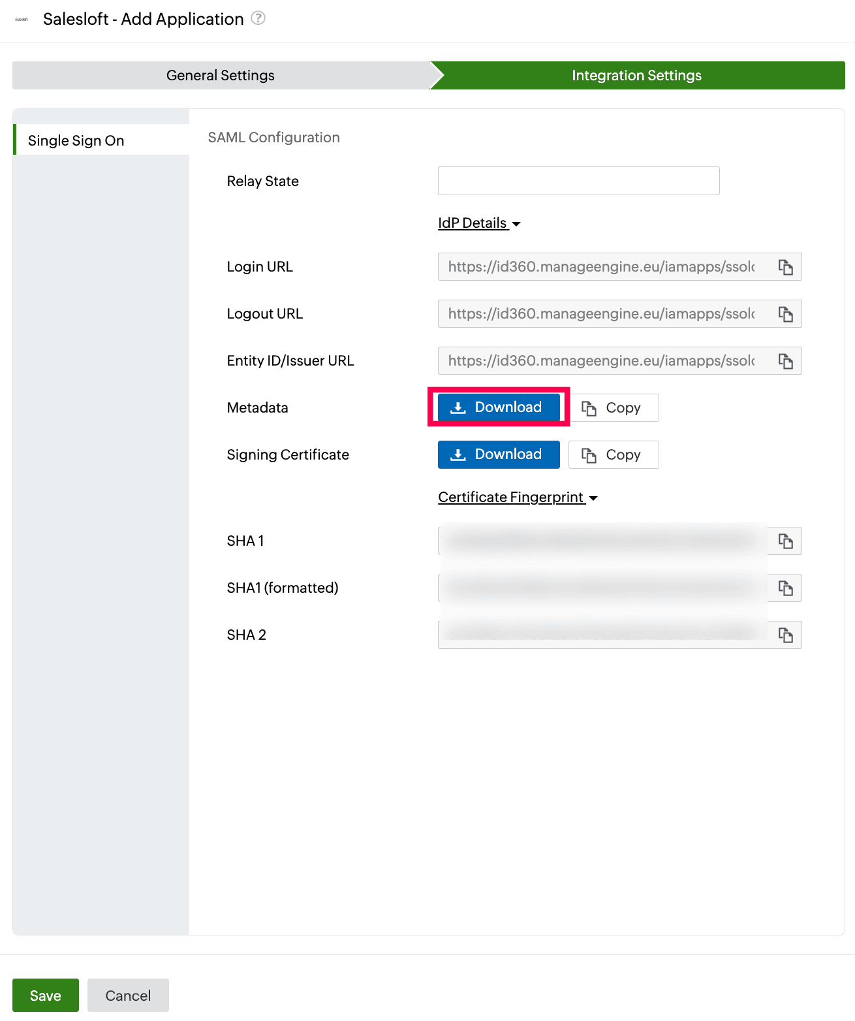855x1021 pixels.
Task: Copy the SHA 2 fingerprint using its copy icon
Action: pos(784,635)
